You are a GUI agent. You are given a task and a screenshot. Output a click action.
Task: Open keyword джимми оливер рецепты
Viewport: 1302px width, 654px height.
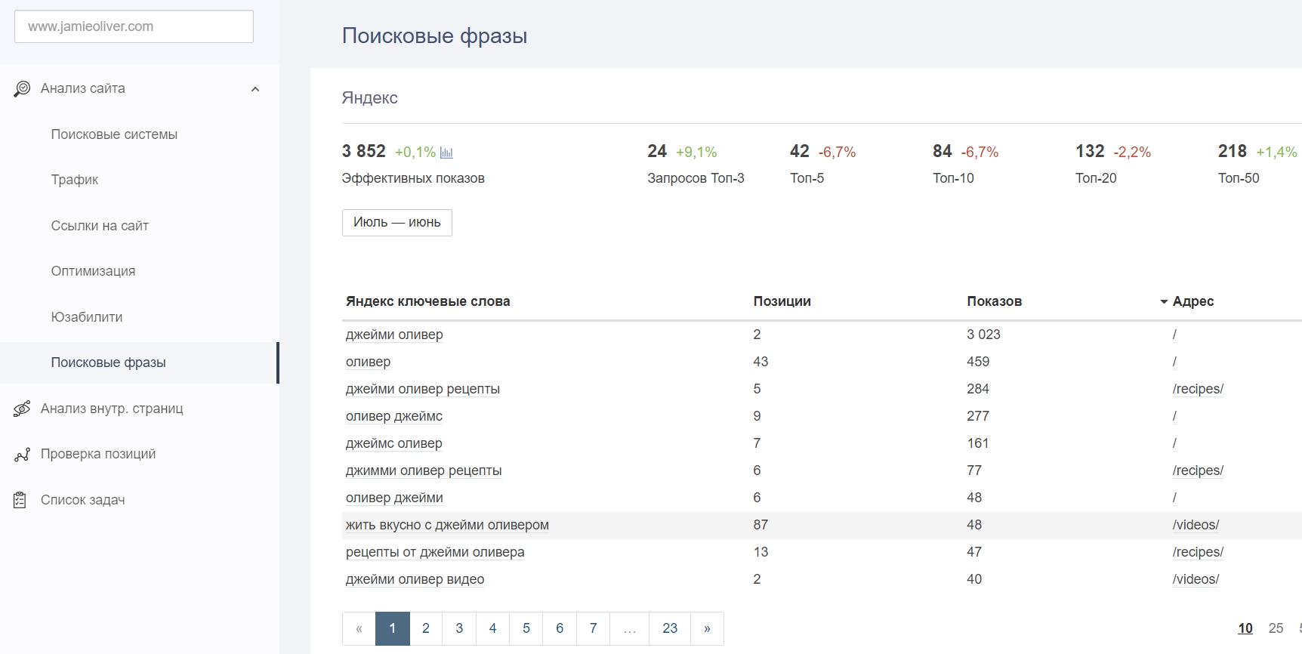(x=424, y=470)
